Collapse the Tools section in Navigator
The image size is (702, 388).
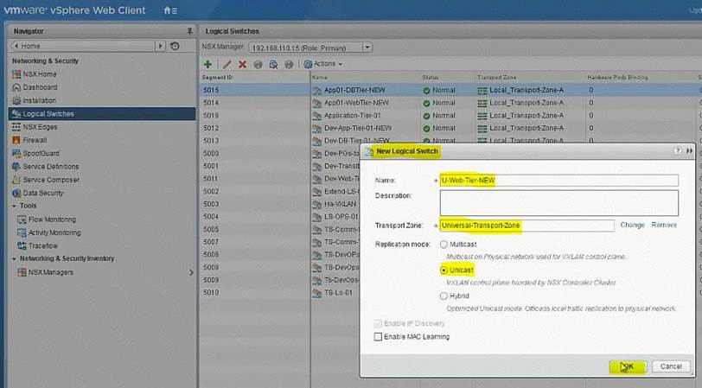pos(15,206)
